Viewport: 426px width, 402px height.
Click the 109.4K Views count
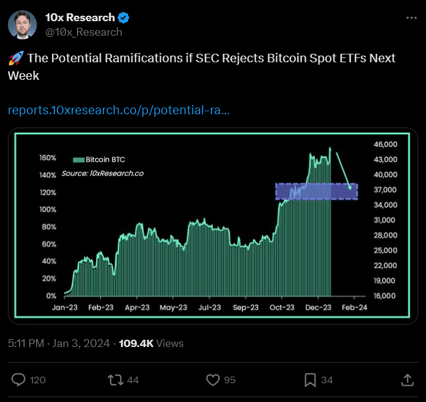pos(151,343)
